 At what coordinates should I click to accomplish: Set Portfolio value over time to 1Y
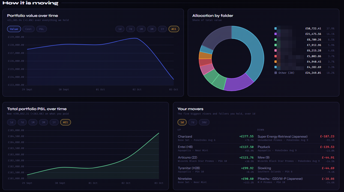point(162,29)
